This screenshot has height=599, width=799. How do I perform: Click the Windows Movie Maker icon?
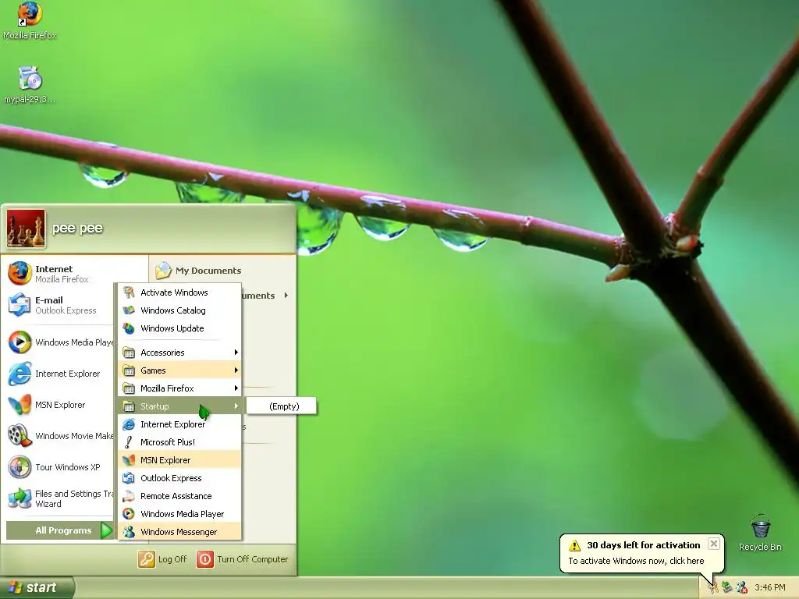click(x=20, y=436)
